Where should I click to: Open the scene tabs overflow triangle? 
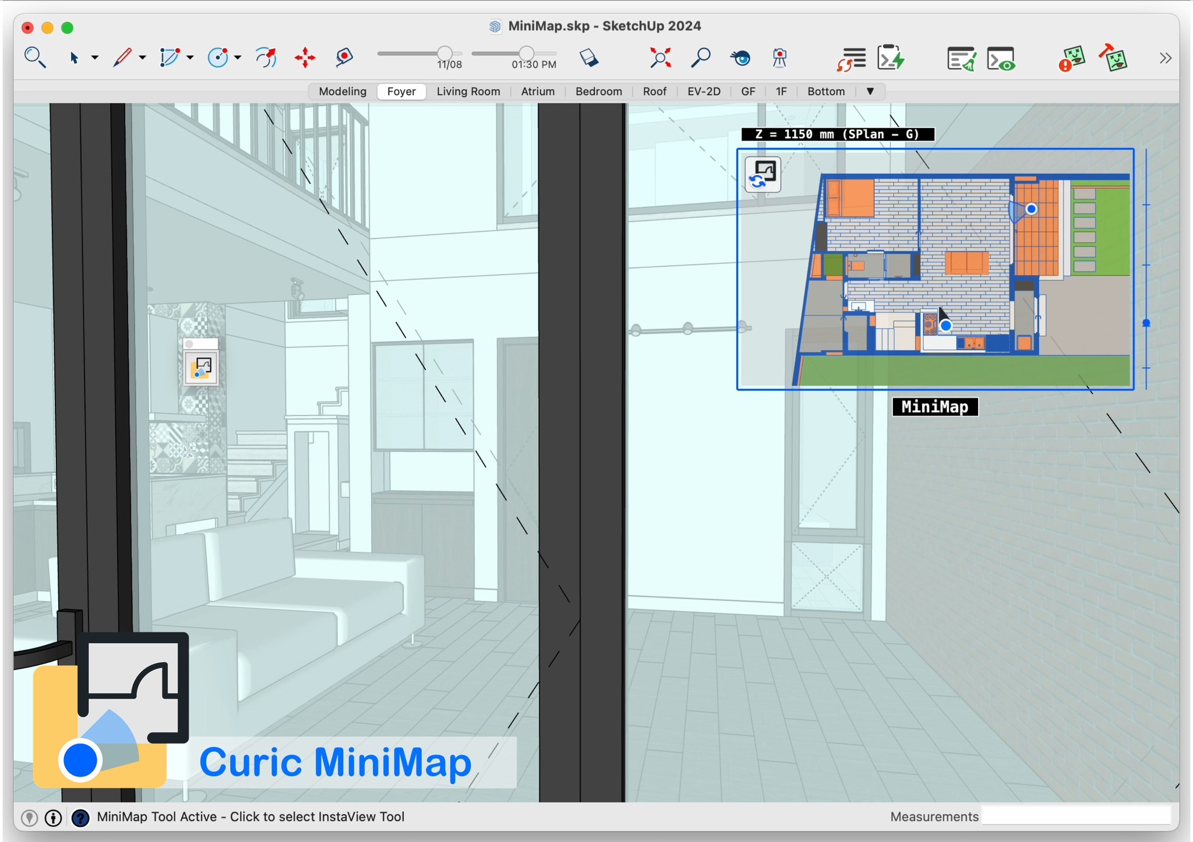(x=870, y=91)
